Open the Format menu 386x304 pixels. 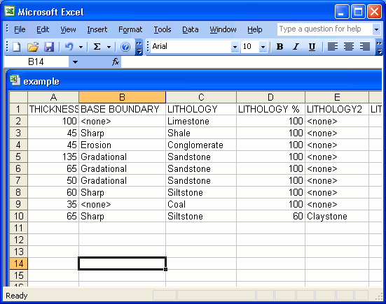pyautogui.click(x=130, y=29)
